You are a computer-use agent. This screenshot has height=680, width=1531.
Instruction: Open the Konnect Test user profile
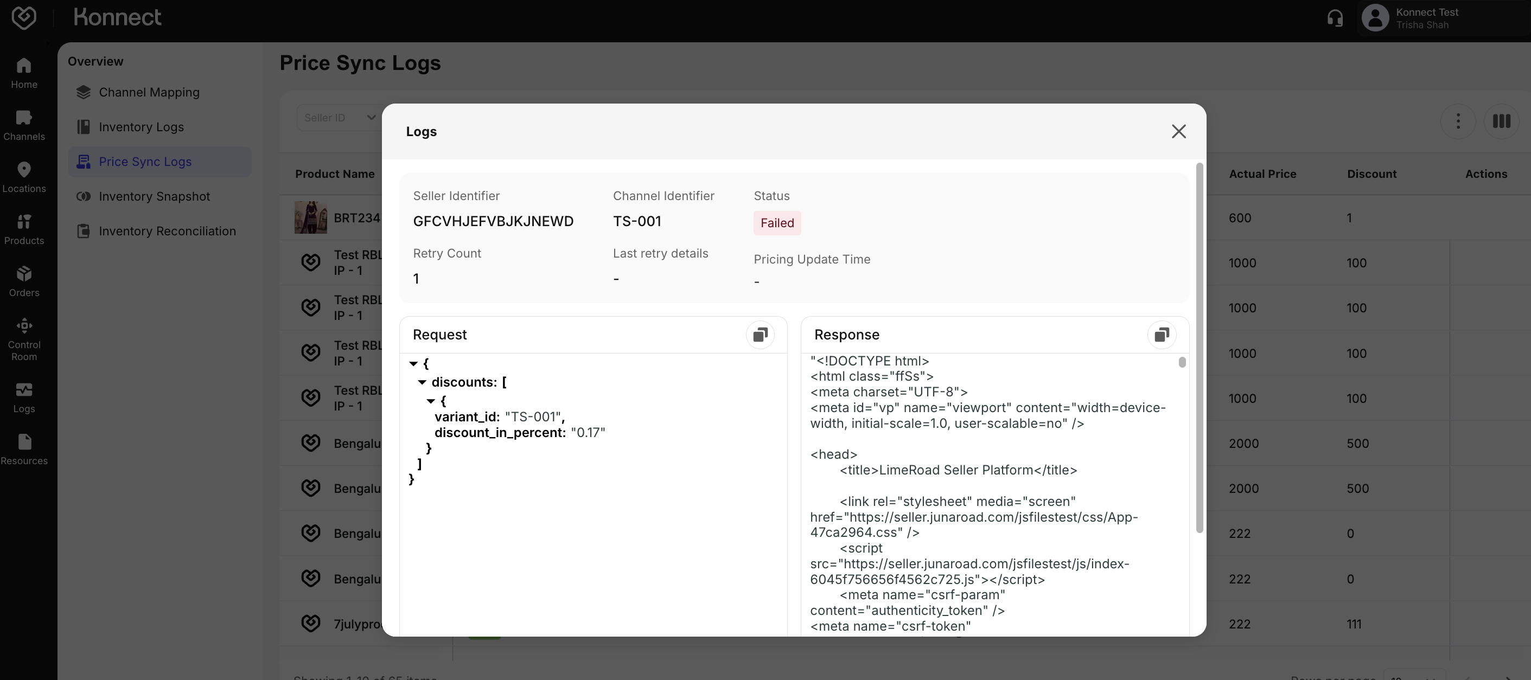[x=1443, y=18]
